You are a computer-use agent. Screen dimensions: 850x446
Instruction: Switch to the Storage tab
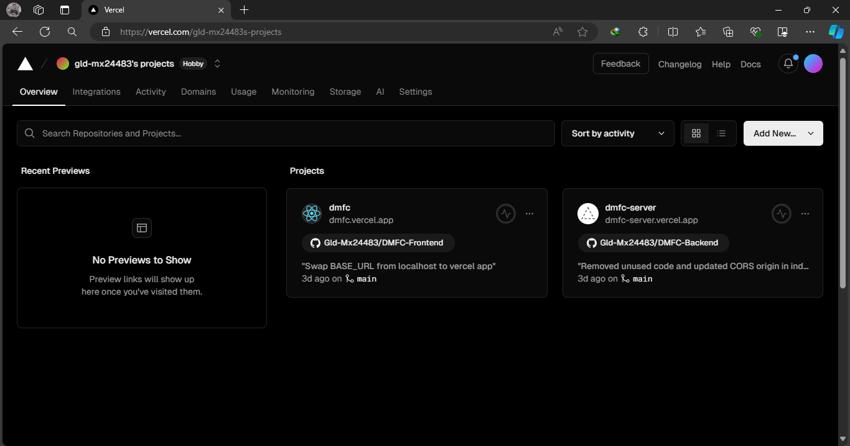coord(345,92)
